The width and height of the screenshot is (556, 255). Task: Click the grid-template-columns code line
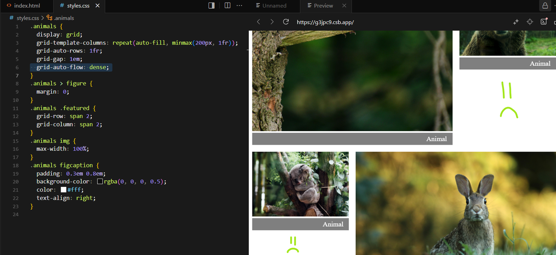pos(138,43)
